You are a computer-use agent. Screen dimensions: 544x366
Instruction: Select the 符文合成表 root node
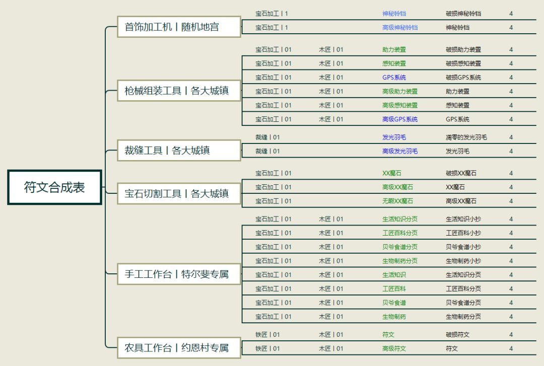tap(54, 187)
